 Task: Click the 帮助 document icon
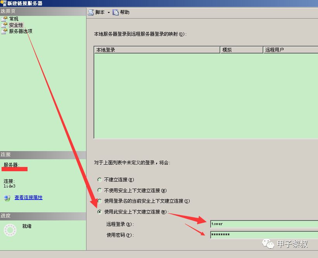[116, 12]
